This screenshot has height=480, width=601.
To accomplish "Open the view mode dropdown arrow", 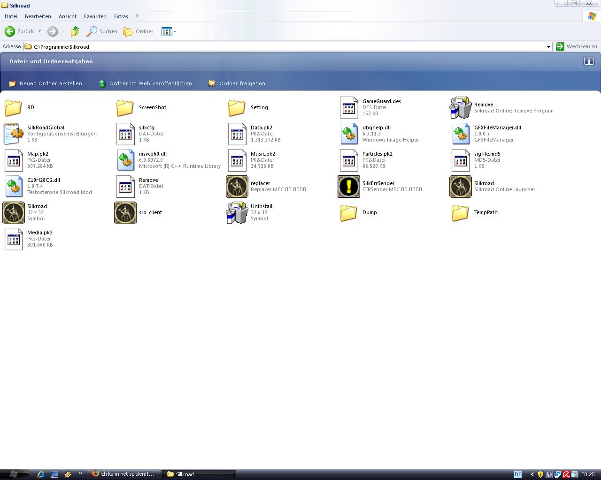I will [175, 32].
